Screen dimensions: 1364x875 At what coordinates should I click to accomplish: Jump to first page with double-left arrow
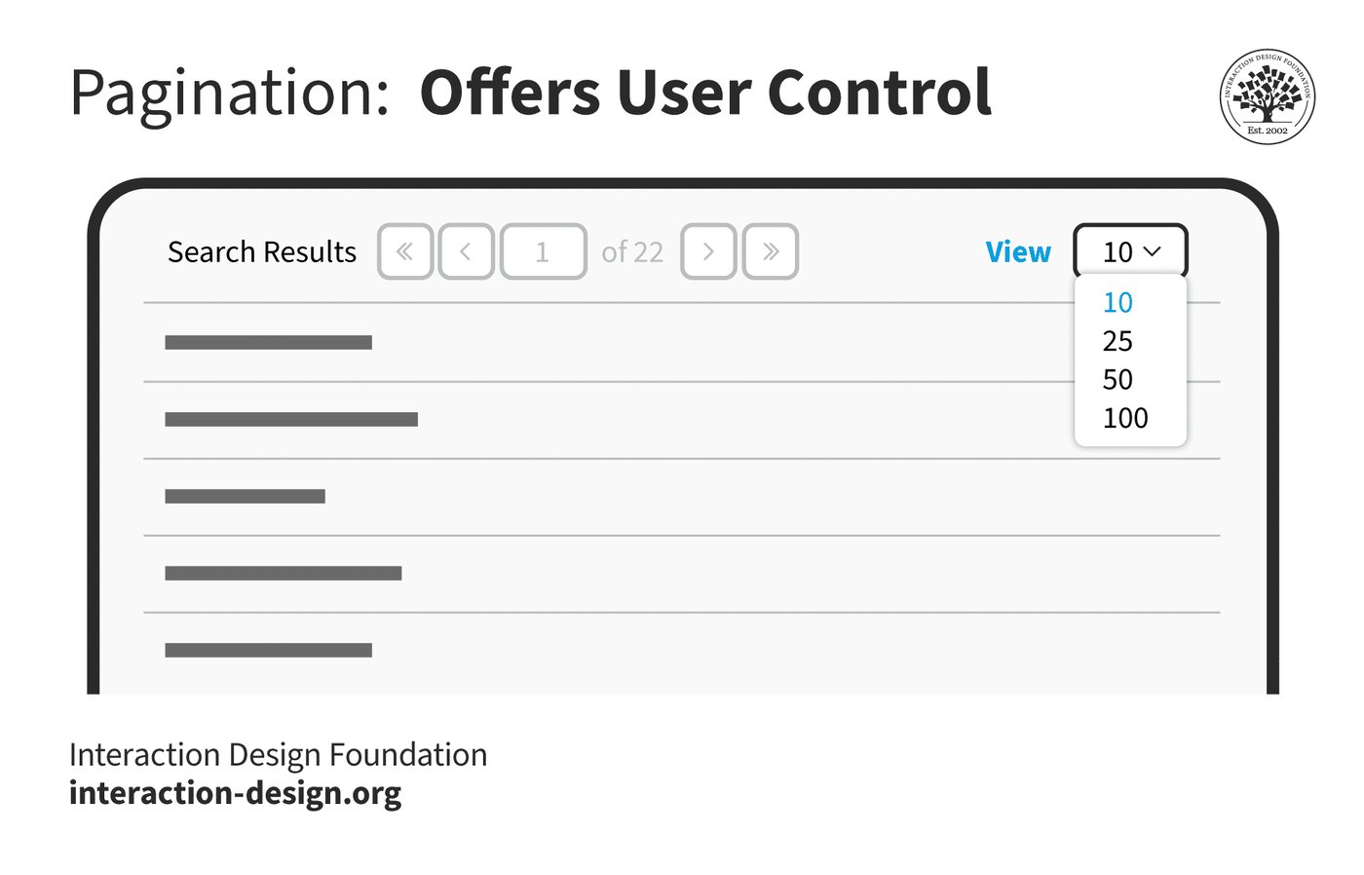coord(405,251)
